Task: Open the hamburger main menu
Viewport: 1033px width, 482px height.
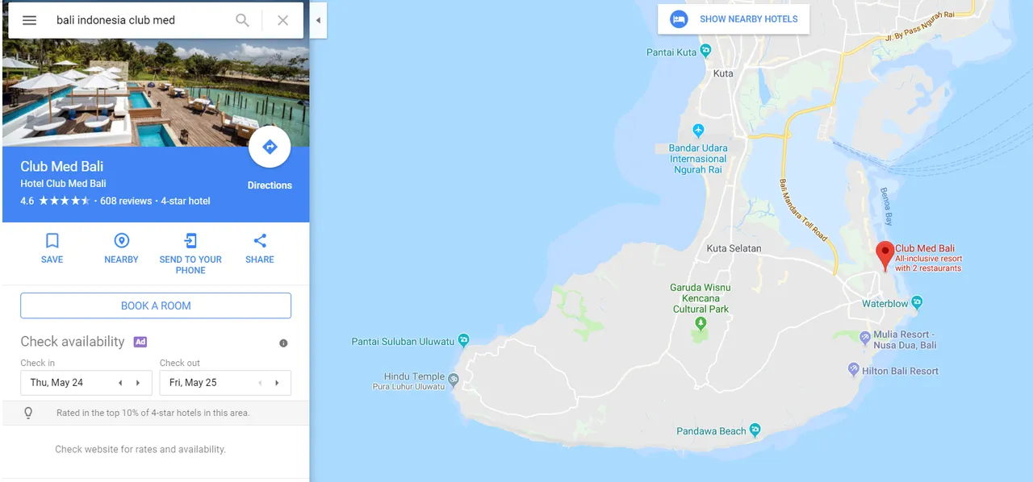Action: [29, 20]
